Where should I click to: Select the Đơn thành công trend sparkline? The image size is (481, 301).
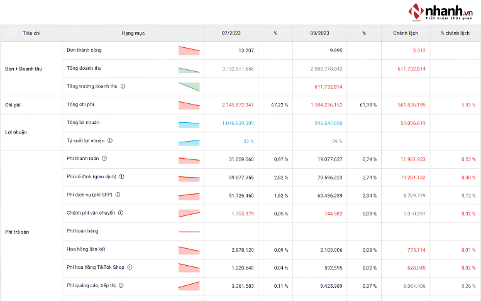(189, 50)
